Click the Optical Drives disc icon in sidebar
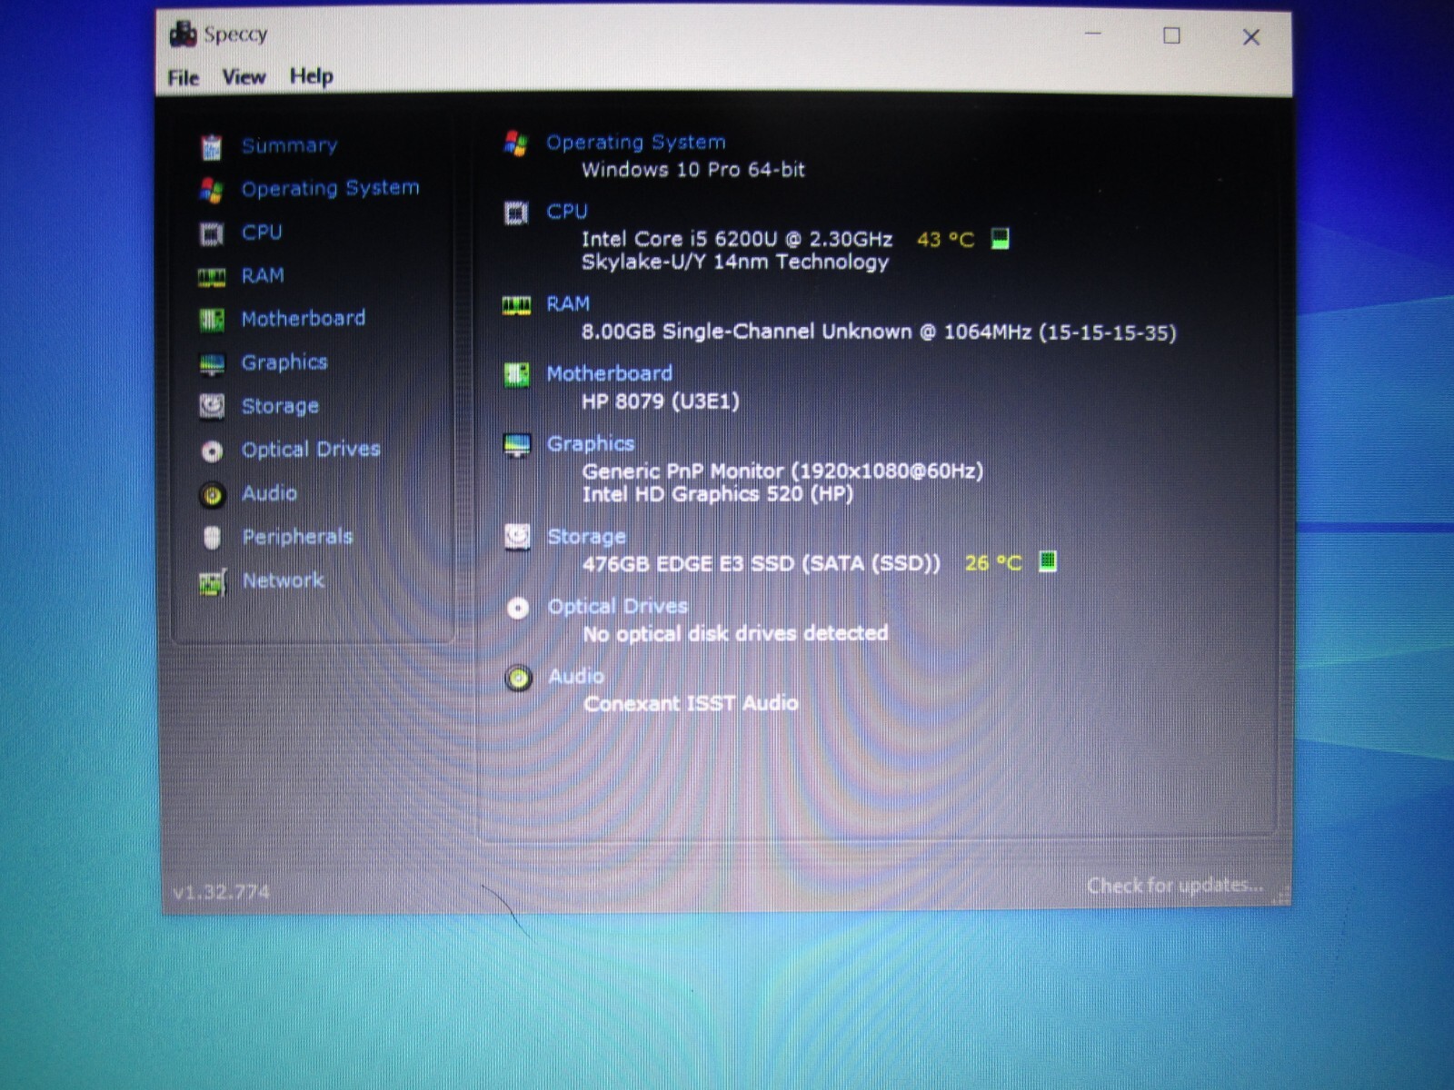The height and width of the screenshot is (1090, 1454). pyautogui.click(x=211, y=451)
